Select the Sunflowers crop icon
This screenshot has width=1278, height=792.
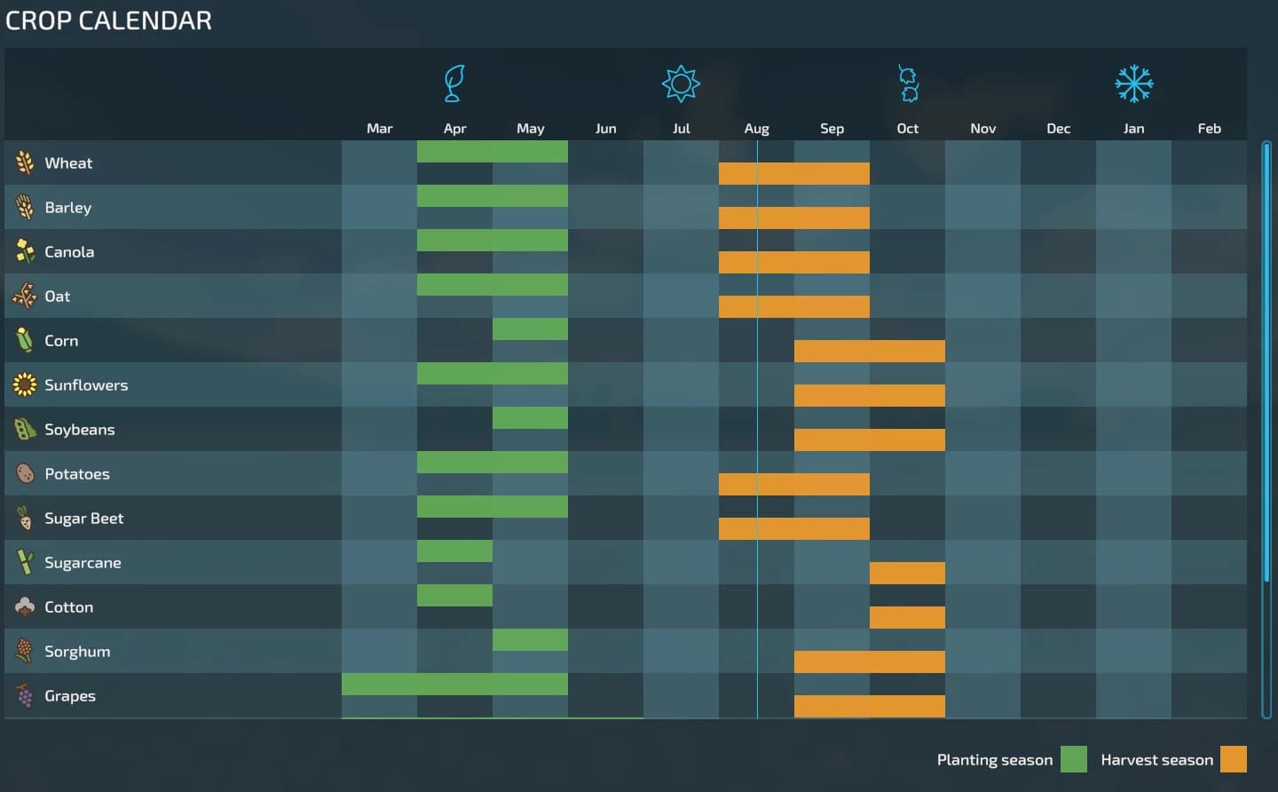[x=25, y=384]
